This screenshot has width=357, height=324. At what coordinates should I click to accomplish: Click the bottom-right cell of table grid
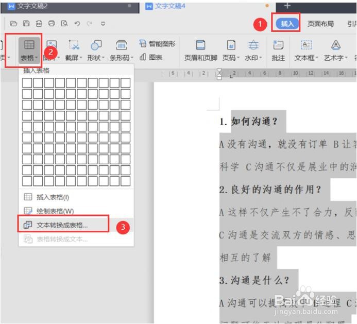pos(126,181)
